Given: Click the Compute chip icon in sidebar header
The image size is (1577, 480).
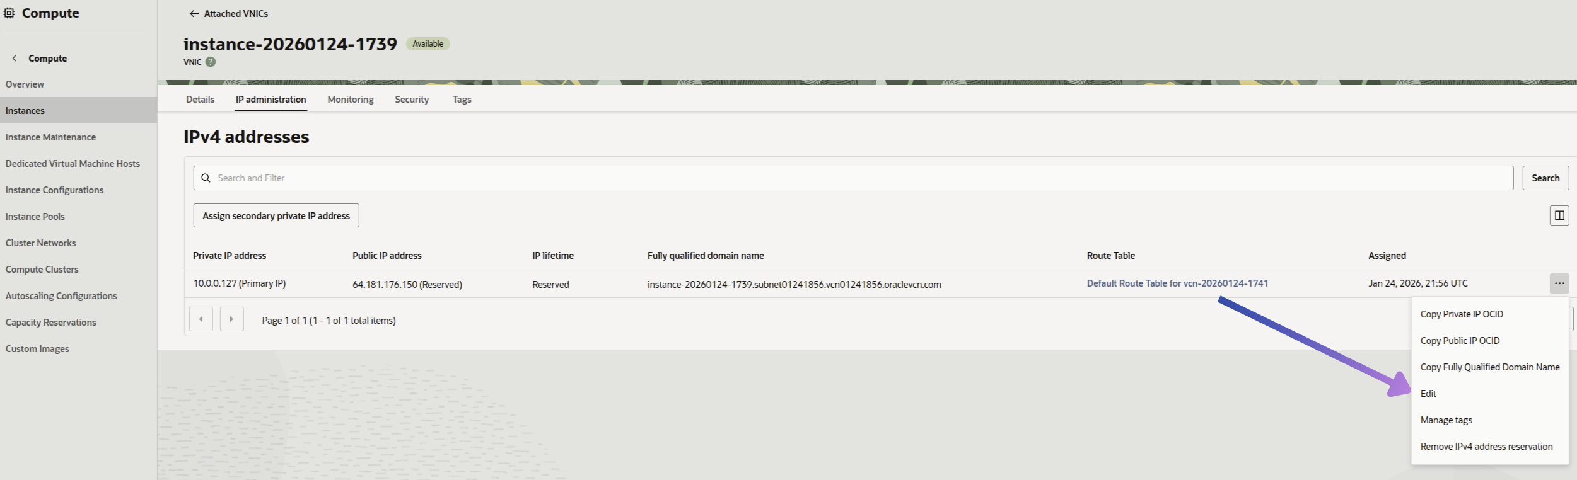Looking at the screenshot, I should (x=9, y=13).
